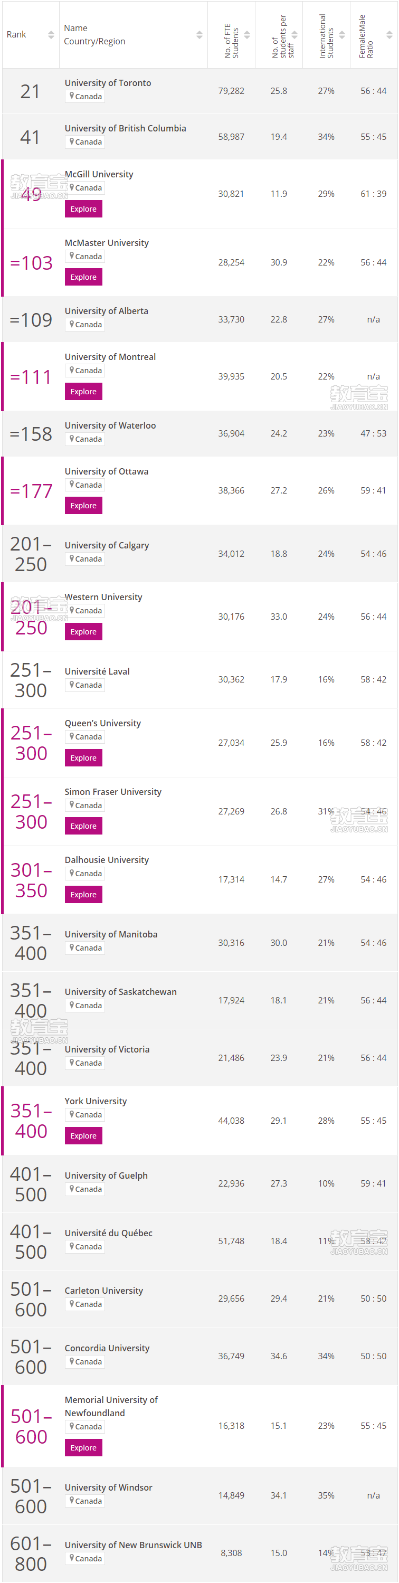Select York University name link
The image size is (399, 1583).
point(96,1101)
